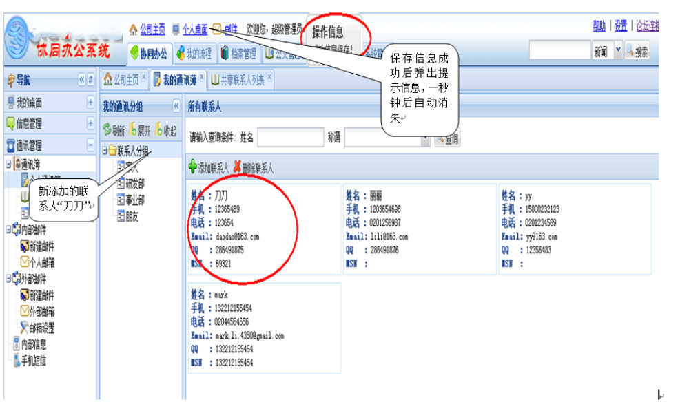This screenshot has height=413, width=689.
Task: Expand the 信息管理 section
Action: click(90, 123)
